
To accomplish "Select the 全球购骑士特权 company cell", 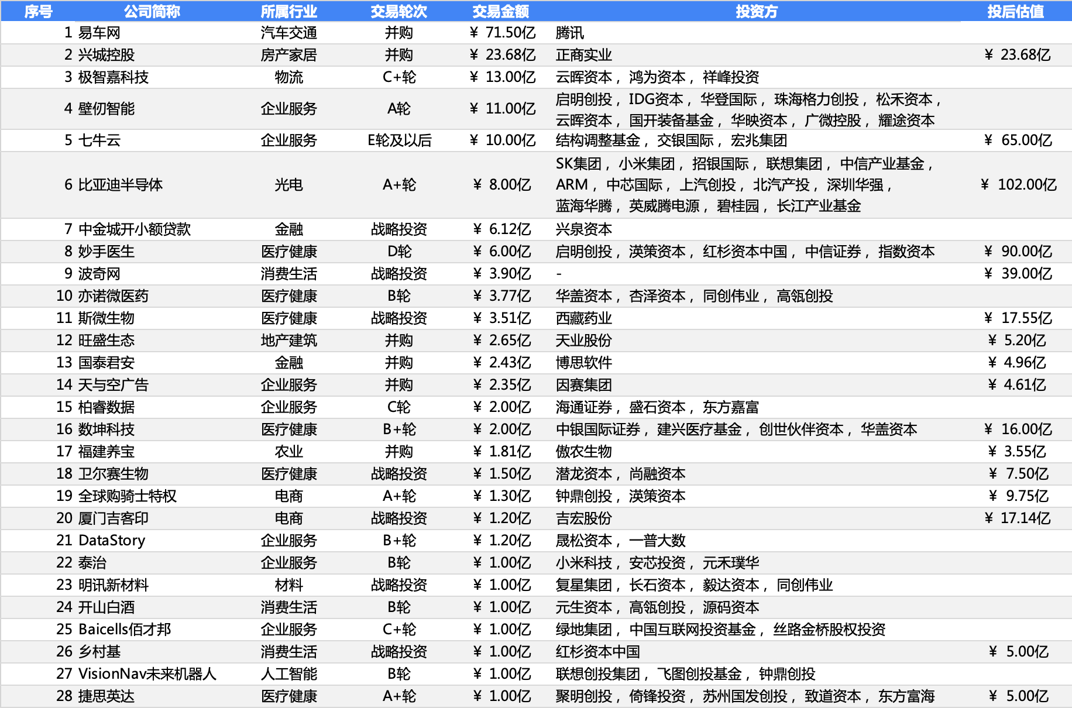I will (128, 496).
